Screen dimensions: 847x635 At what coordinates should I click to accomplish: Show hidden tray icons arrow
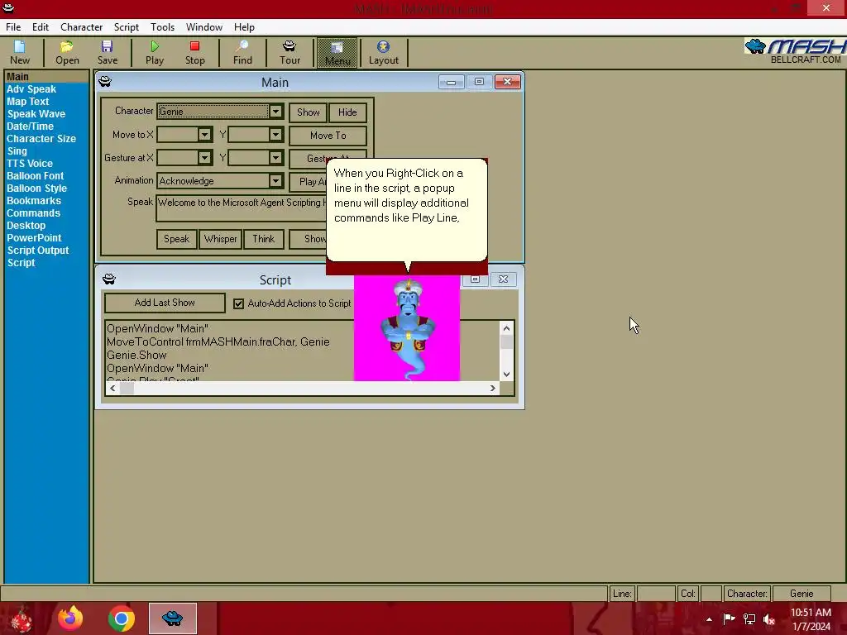pos(709,619)
